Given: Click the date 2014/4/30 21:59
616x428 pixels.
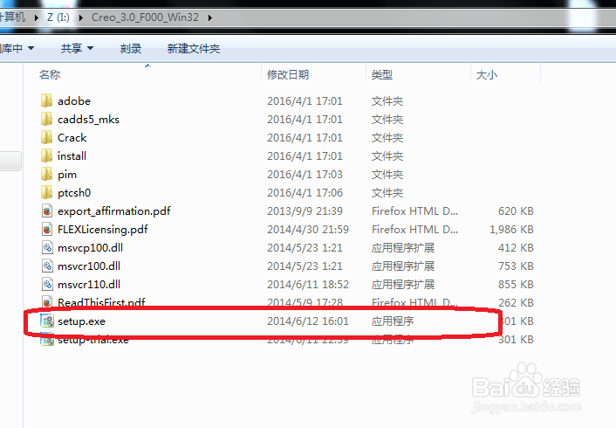Looking at the screenshot, I should point(308,230).
